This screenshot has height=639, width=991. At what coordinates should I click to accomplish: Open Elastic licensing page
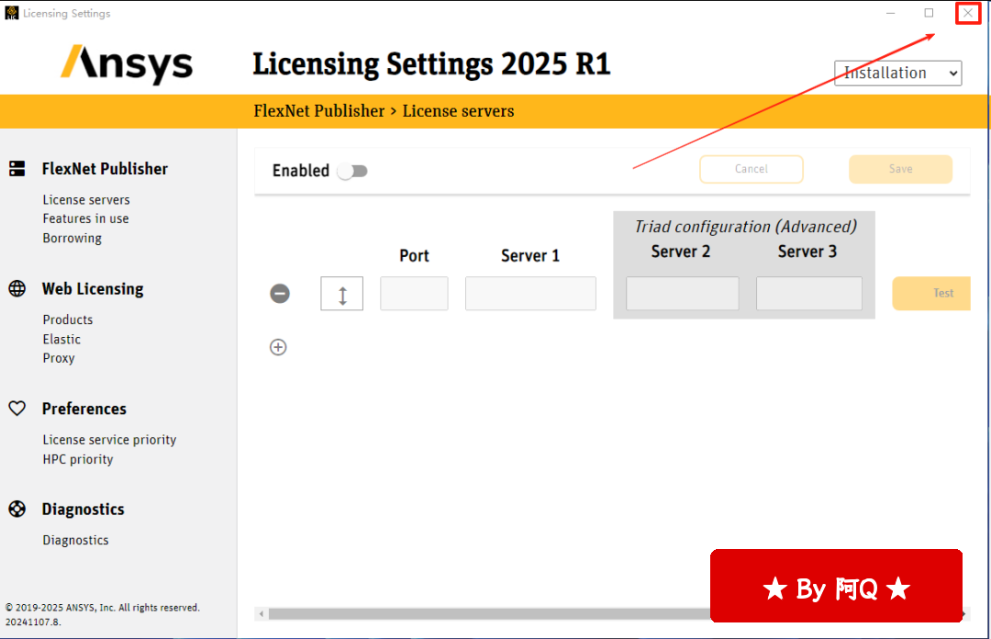(x=62, y=340)
